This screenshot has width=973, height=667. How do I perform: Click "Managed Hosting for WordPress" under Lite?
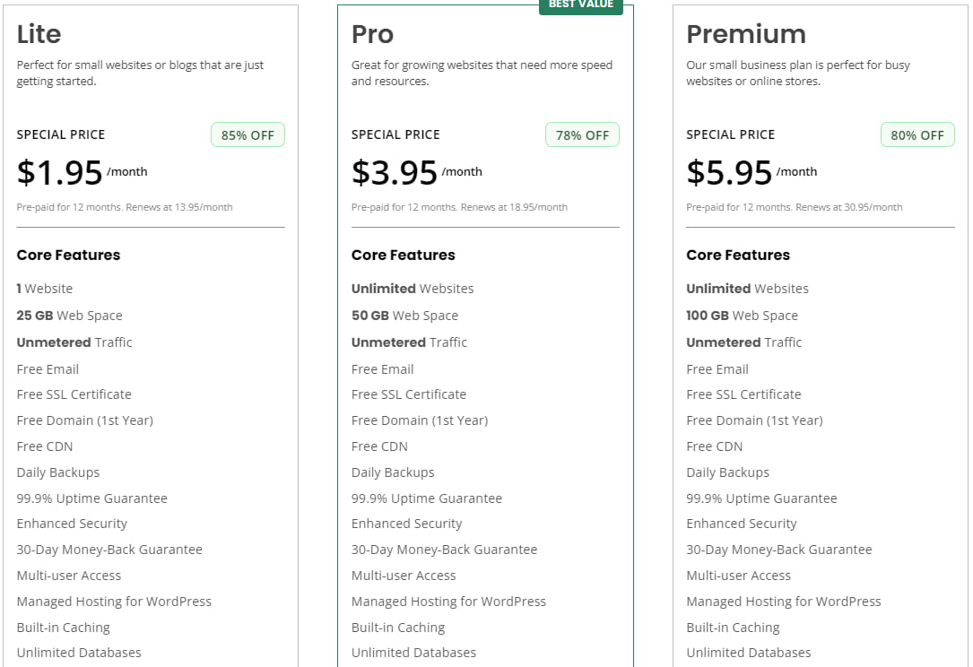pyautogui.click(x=114, y=602)
